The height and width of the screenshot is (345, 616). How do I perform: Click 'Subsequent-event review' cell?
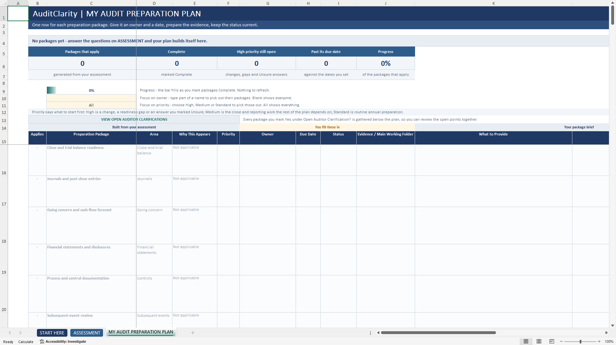(91, 320)
